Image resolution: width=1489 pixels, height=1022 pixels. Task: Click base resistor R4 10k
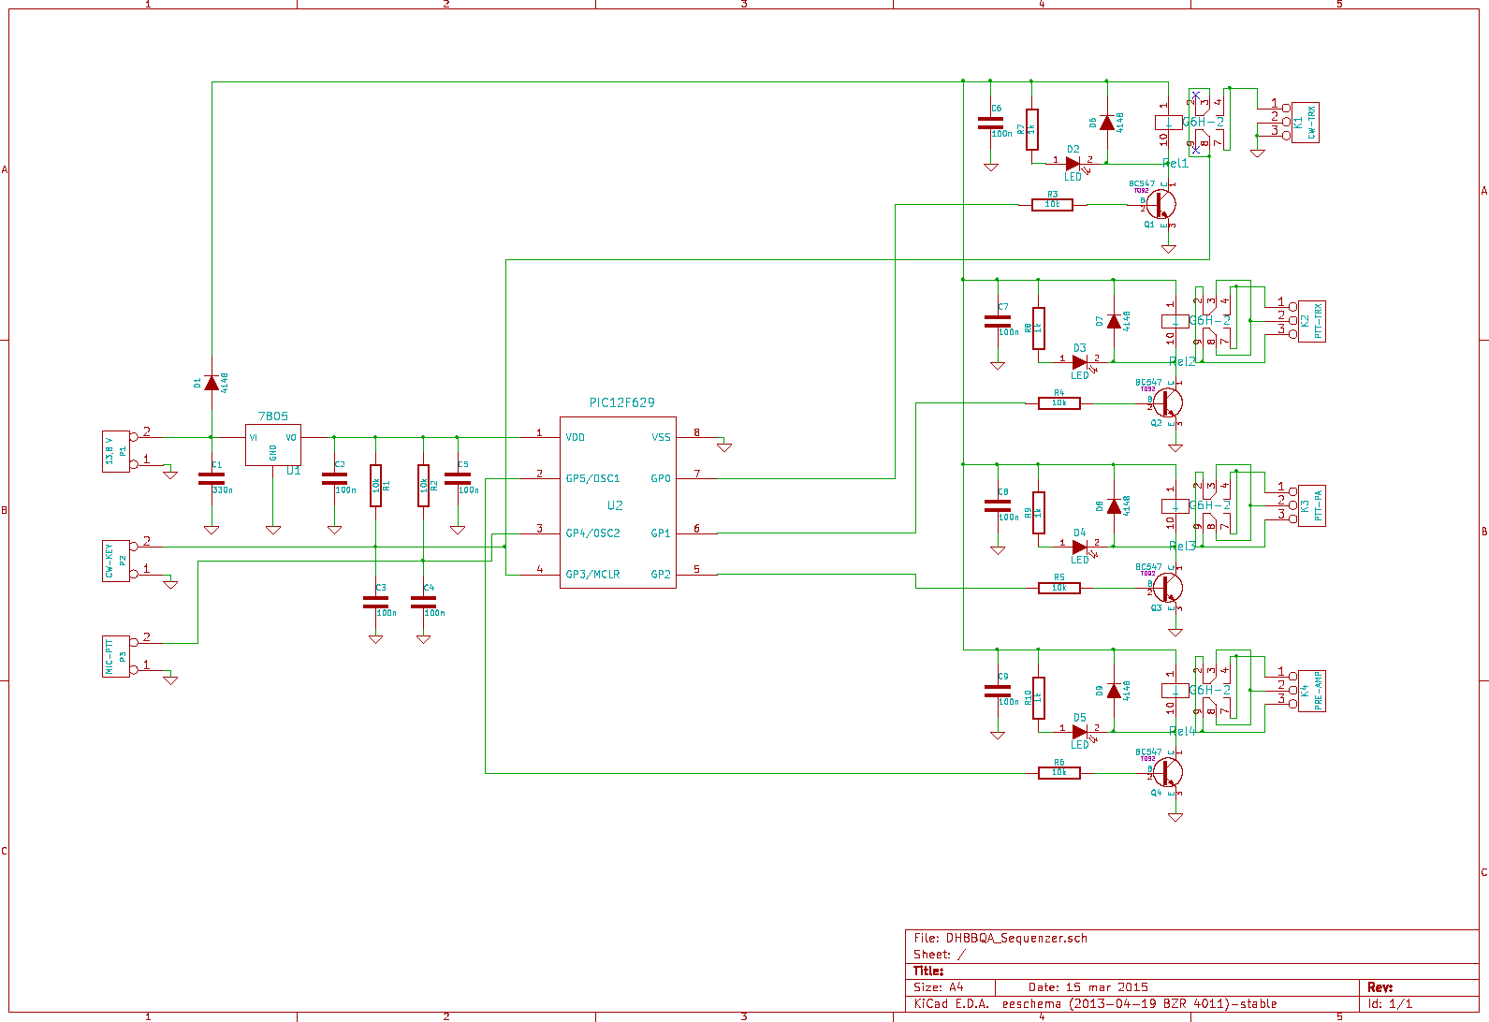(x=1058, y=402)
